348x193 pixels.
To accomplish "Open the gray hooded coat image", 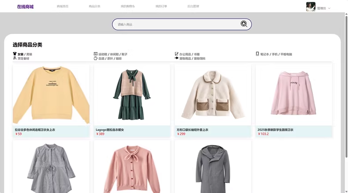I will (213, 167).
